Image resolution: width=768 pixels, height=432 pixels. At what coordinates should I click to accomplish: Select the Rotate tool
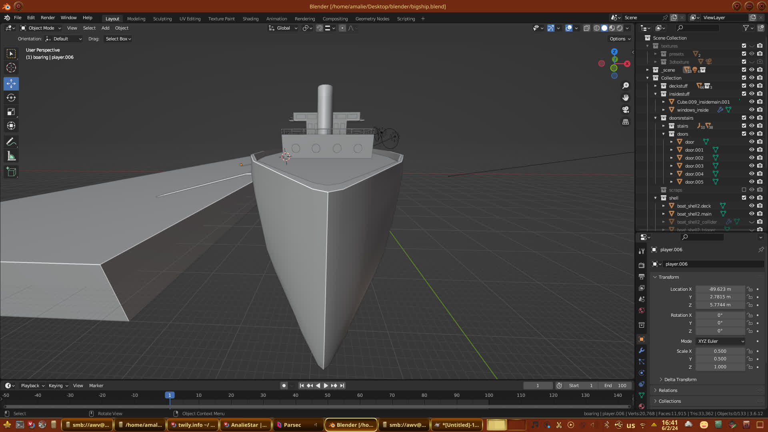tap(11, 98)
